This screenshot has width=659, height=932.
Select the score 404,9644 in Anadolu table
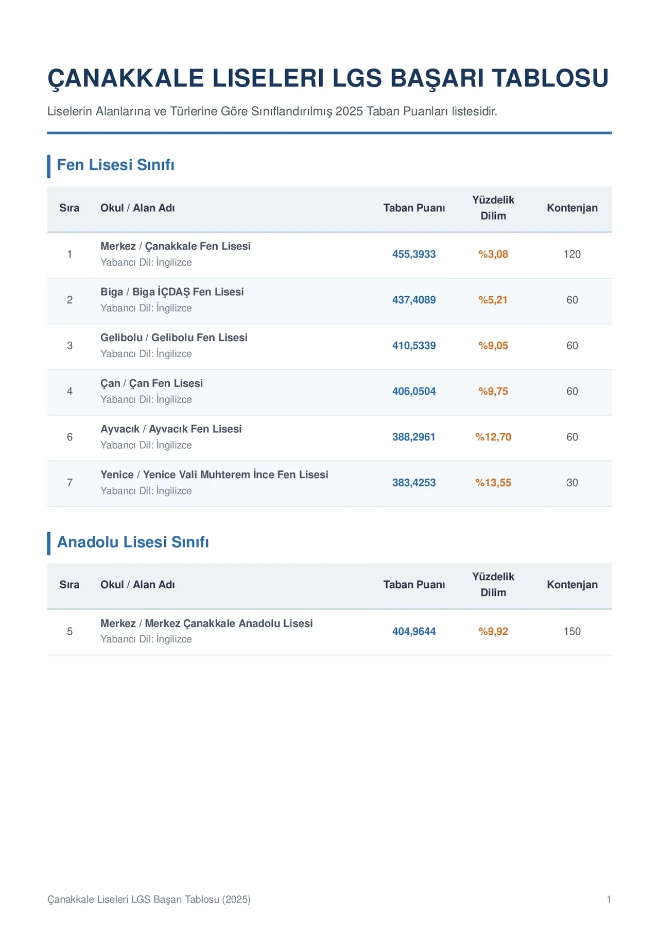click(x=414, y=632)
